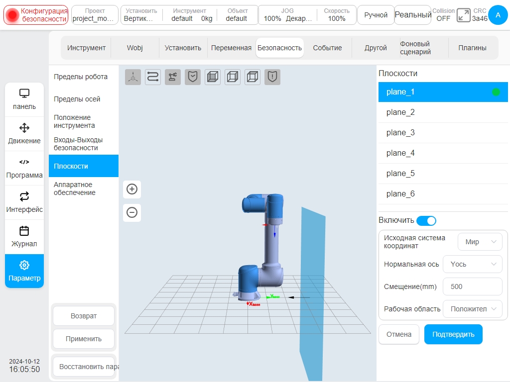Toggle the robot model display icon
510x382 pixels.
(x=173, y=77)
